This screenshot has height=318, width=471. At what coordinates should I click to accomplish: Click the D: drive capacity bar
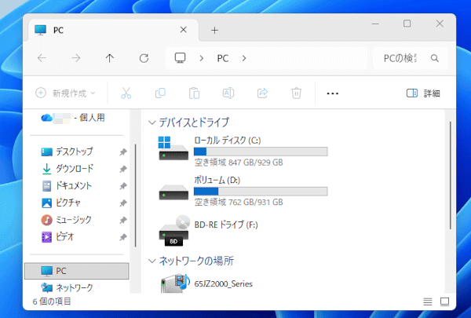click(261, 192)
